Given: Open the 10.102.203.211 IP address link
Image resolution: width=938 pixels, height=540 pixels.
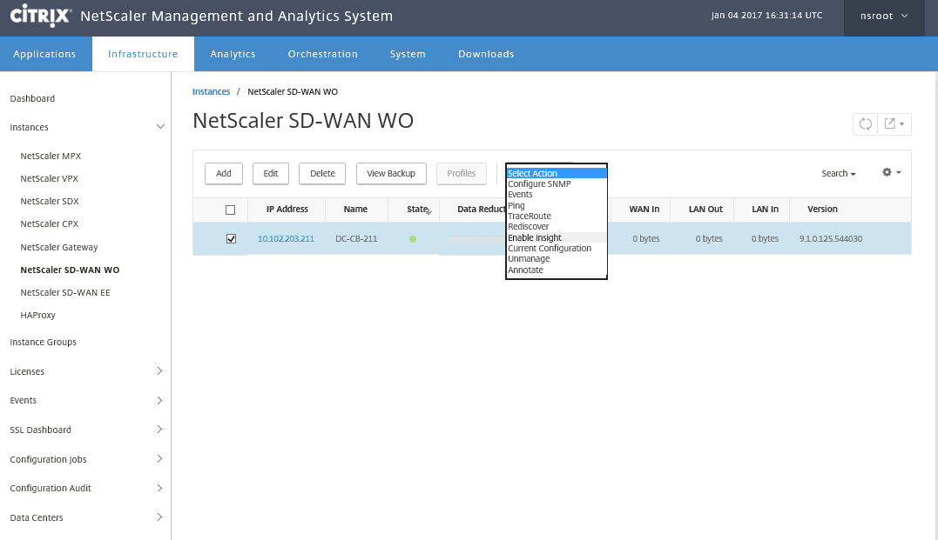Looking at the screenshot, I should pos(286,239).
